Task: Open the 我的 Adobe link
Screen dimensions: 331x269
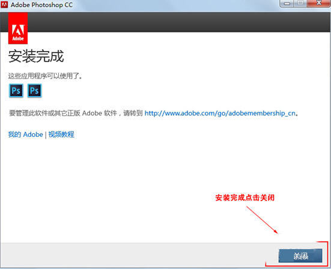Action: [26, 134]
